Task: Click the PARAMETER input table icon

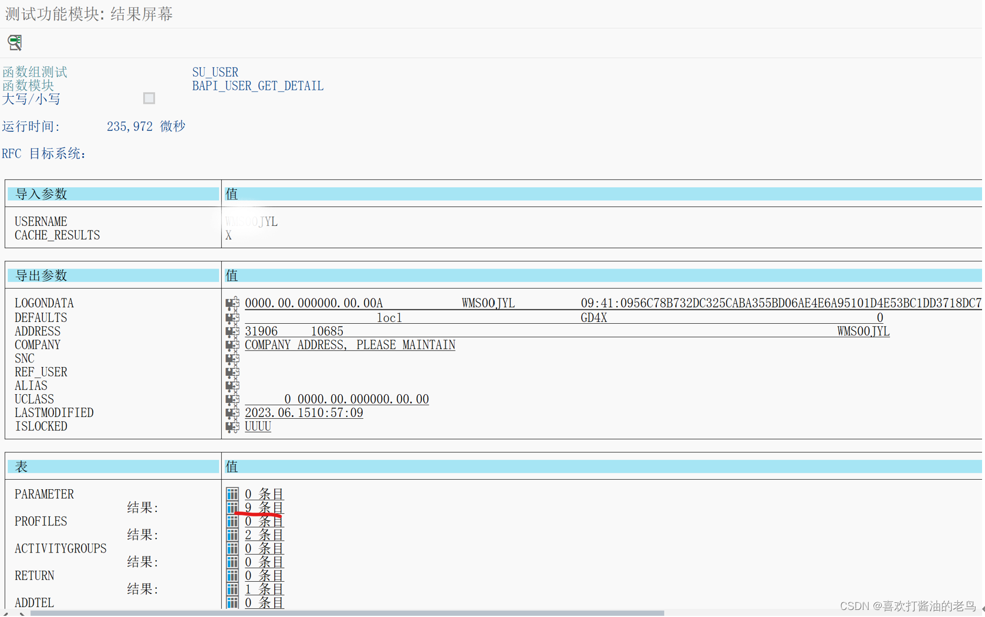Action: pos(232,494)
